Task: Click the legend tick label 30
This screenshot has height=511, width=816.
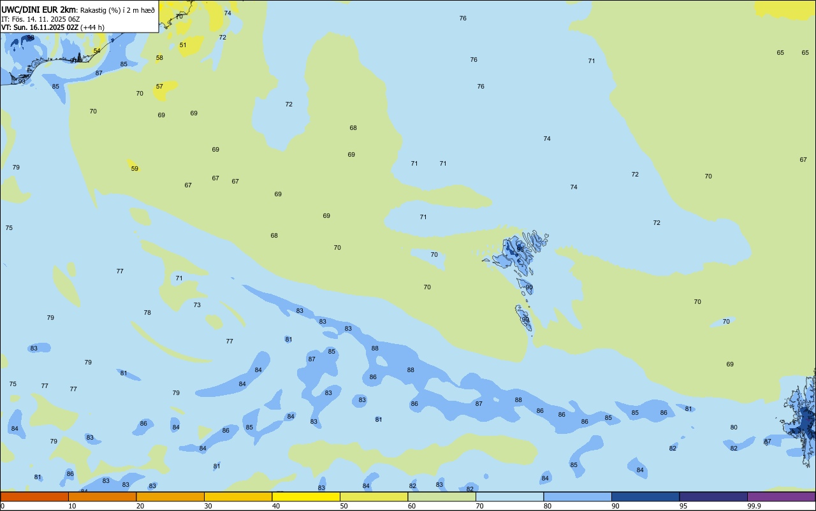Action: 208,506
